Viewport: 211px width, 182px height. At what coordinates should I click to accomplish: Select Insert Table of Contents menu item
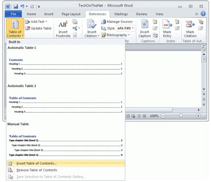(x=65, y=163)
